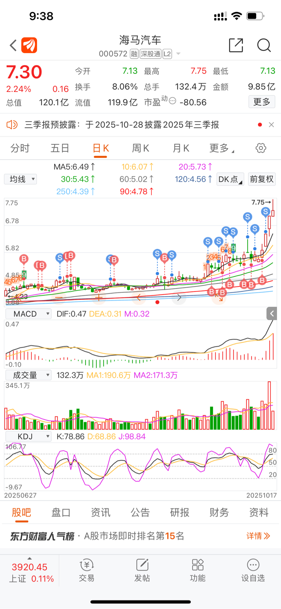Tap the share icon at top
Screen dimensions: 281x609
point(236,45)
